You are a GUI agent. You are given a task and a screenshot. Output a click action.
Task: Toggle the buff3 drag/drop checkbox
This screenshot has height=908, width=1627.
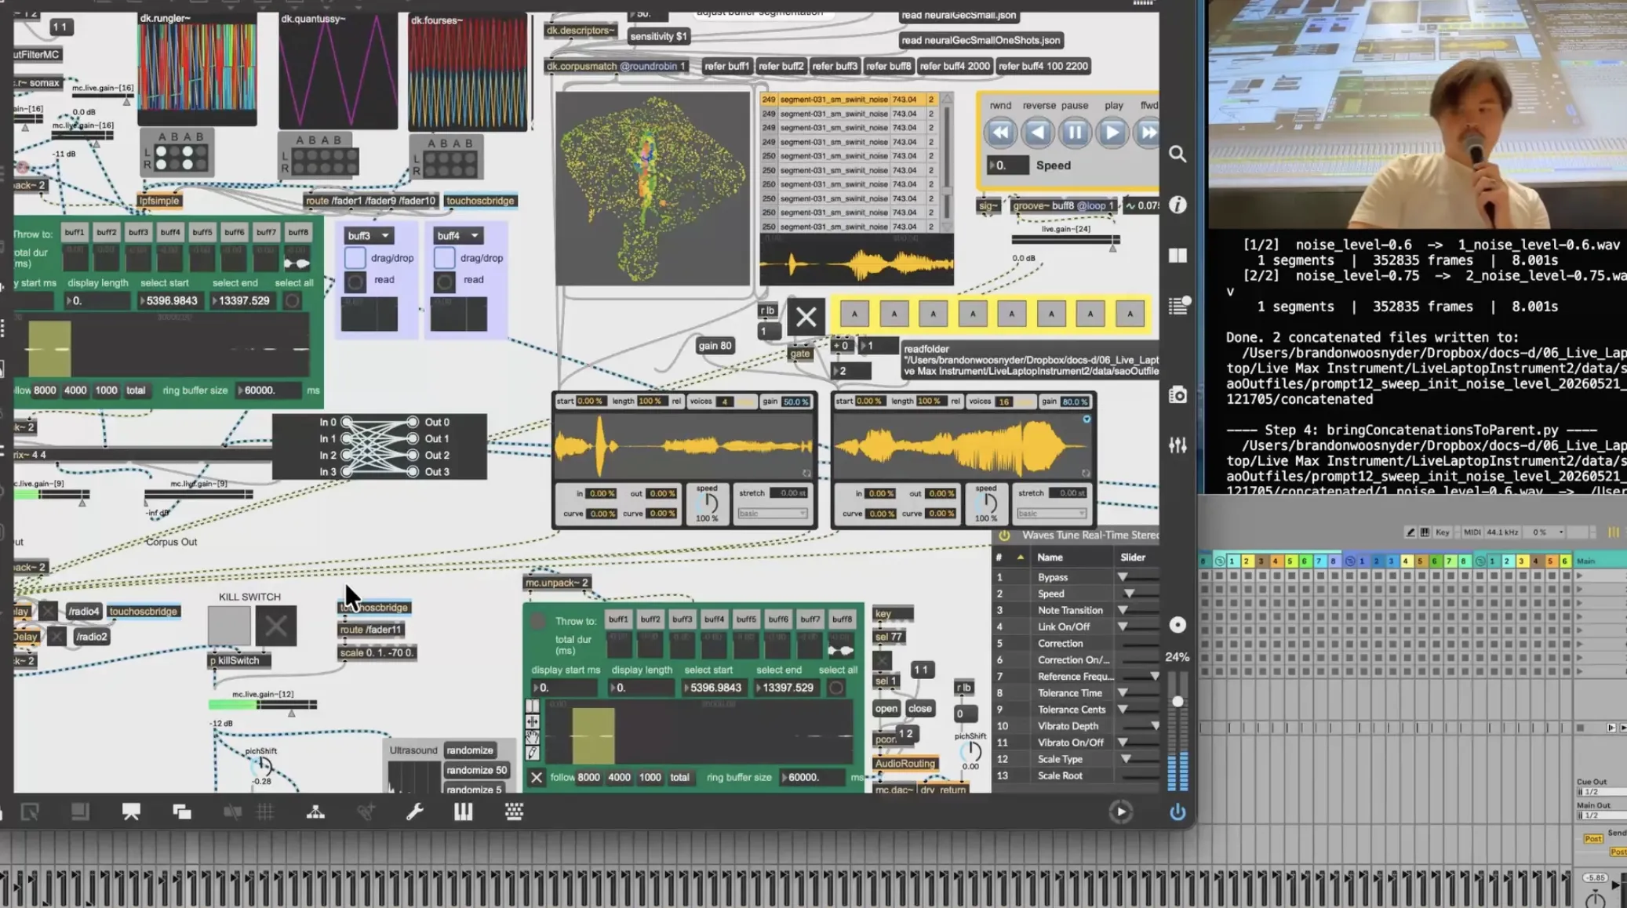point(355,257)
